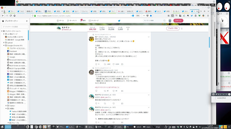Close the active Twitter tab
Image resolution: width=231 pixels, height=129 pixels.
[197, 11]
